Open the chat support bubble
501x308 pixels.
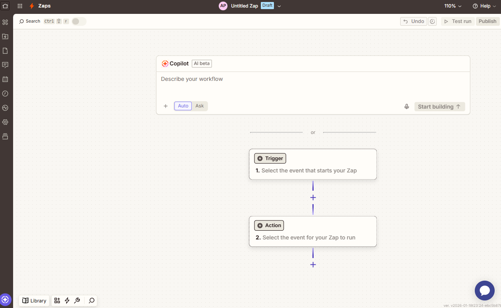[484, 291]
